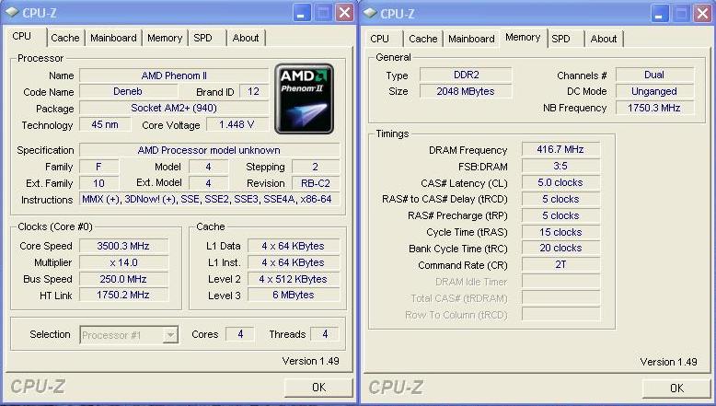
Task: Minimize the right CPU-Z window
Action: (659, 13)
